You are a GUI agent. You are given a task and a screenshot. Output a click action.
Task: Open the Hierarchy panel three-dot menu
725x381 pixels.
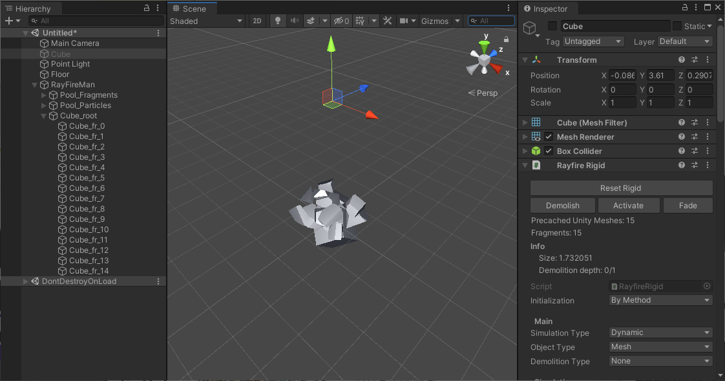(x=158, y=8)
